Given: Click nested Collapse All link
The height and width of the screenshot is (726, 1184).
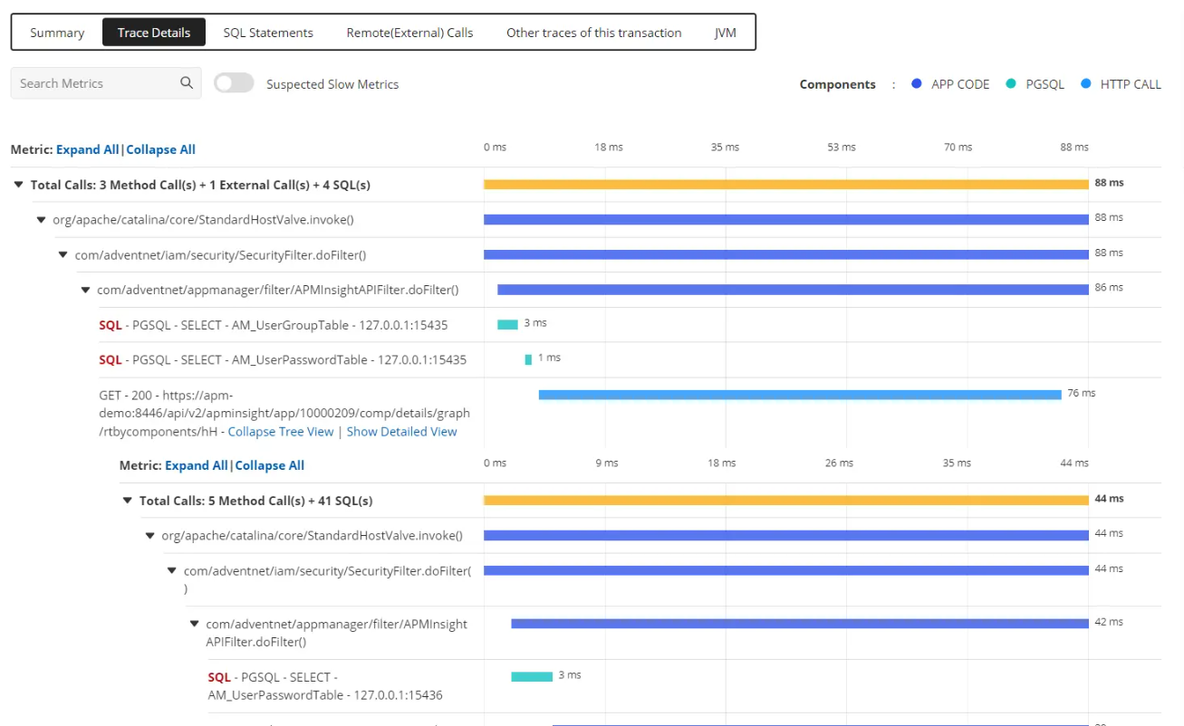Looking at the screenshot, I should point(270,466).
